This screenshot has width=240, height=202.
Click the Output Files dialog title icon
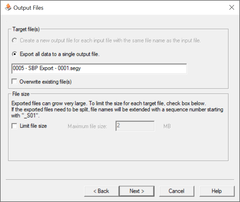[8, 8]
